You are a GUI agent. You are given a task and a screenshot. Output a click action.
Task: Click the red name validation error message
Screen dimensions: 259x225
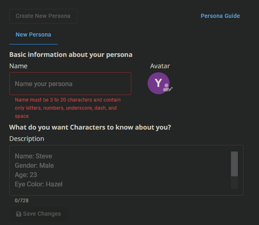pyautogui.click(x=68, y=108)
